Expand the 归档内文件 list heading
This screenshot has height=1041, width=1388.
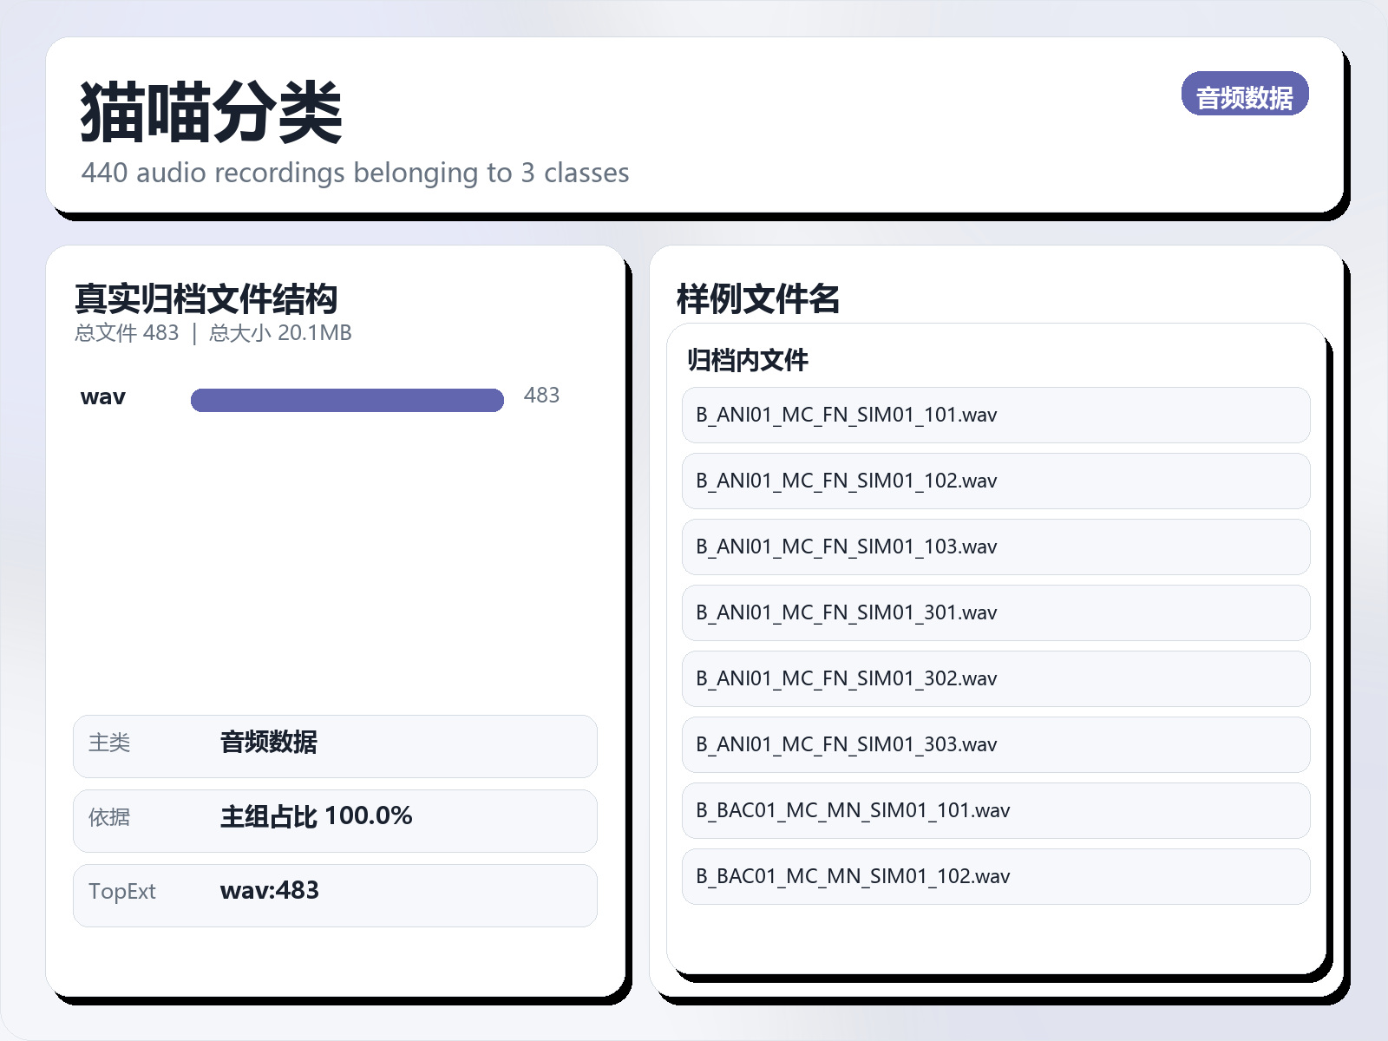747,359
